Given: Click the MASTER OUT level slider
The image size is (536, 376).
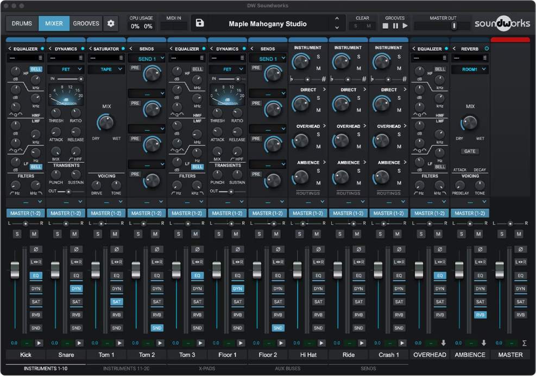Looking at the screenshot, I should point(454,25).
